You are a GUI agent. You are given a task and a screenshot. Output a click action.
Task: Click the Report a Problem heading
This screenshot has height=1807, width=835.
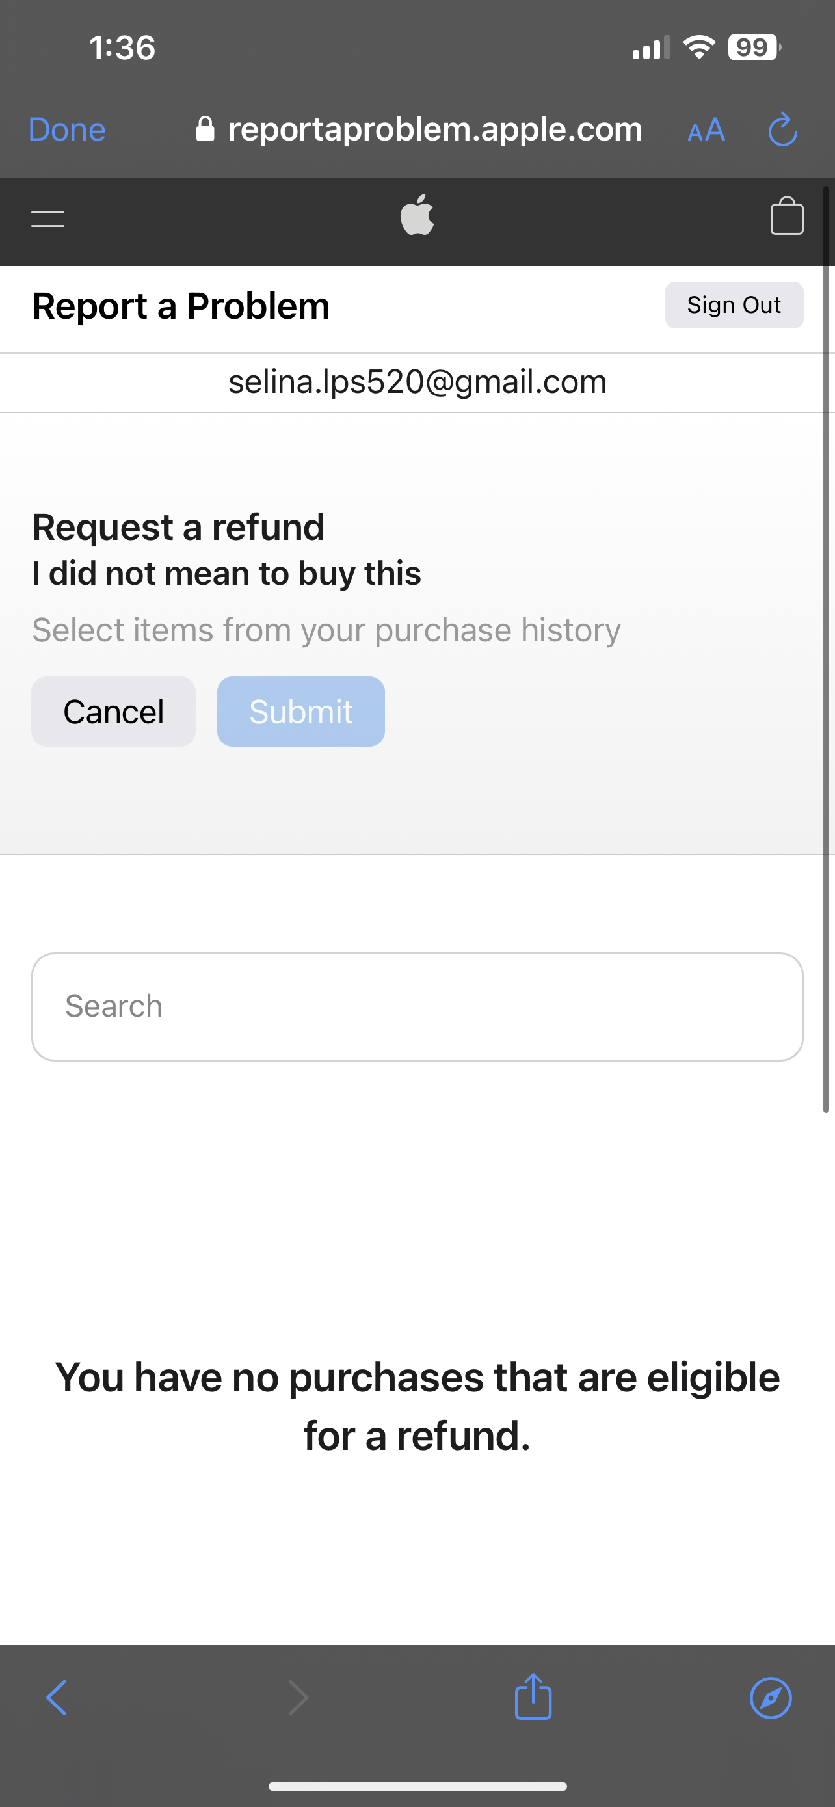pyautogui.click(x=181, y=306)
